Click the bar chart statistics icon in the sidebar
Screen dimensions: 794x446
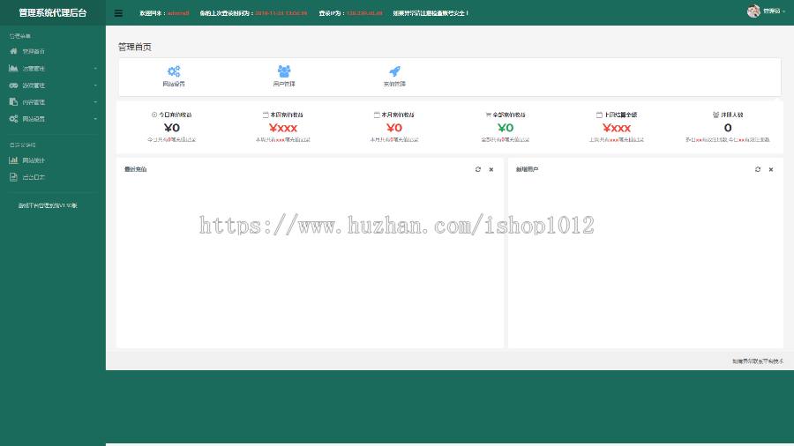pos(13,160)
